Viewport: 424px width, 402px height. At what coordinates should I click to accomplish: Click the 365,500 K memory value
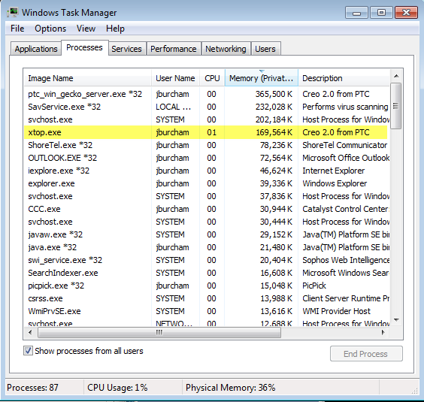pyautogui.click(x=274, y=94)
